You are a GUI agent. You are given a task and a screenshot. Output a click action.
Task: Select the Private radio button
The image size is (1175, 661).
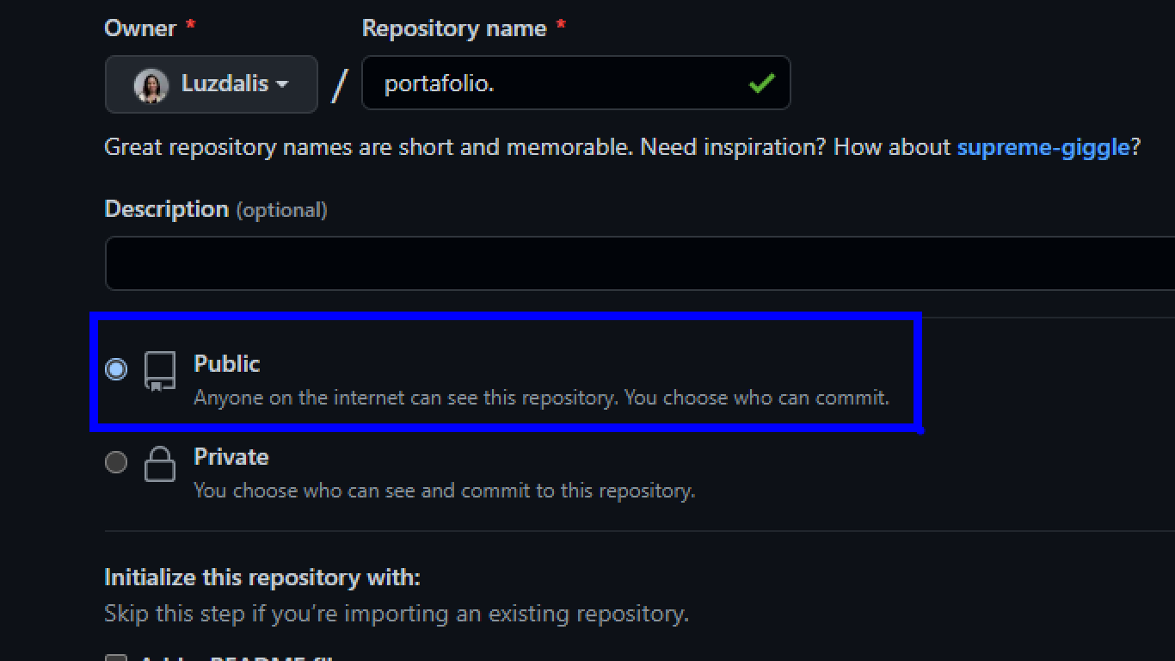coord(116,462)
